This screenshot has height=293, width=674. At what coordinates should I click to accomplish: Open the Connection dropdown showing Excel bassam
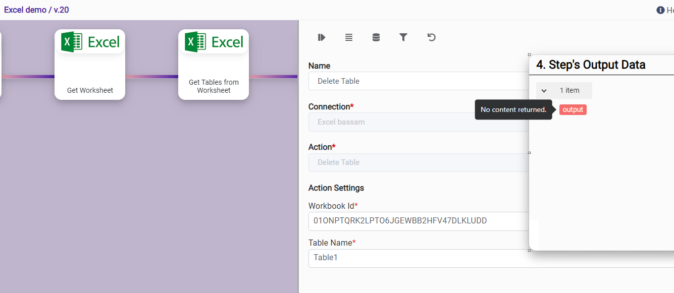[x=418, y=122]
